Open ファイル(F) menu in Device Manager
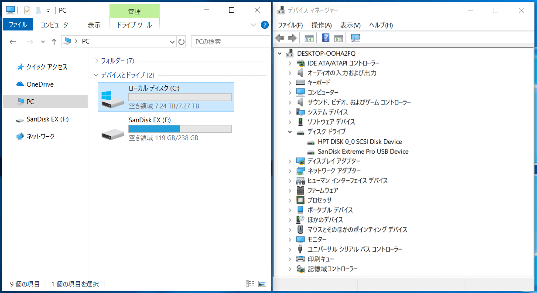The width and height of the screenshot is (537, 293). 291,25
